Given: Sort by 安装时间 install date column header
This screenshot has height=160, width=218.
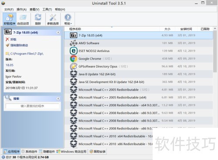Looking at the screenshot, I should pos(186,29).
